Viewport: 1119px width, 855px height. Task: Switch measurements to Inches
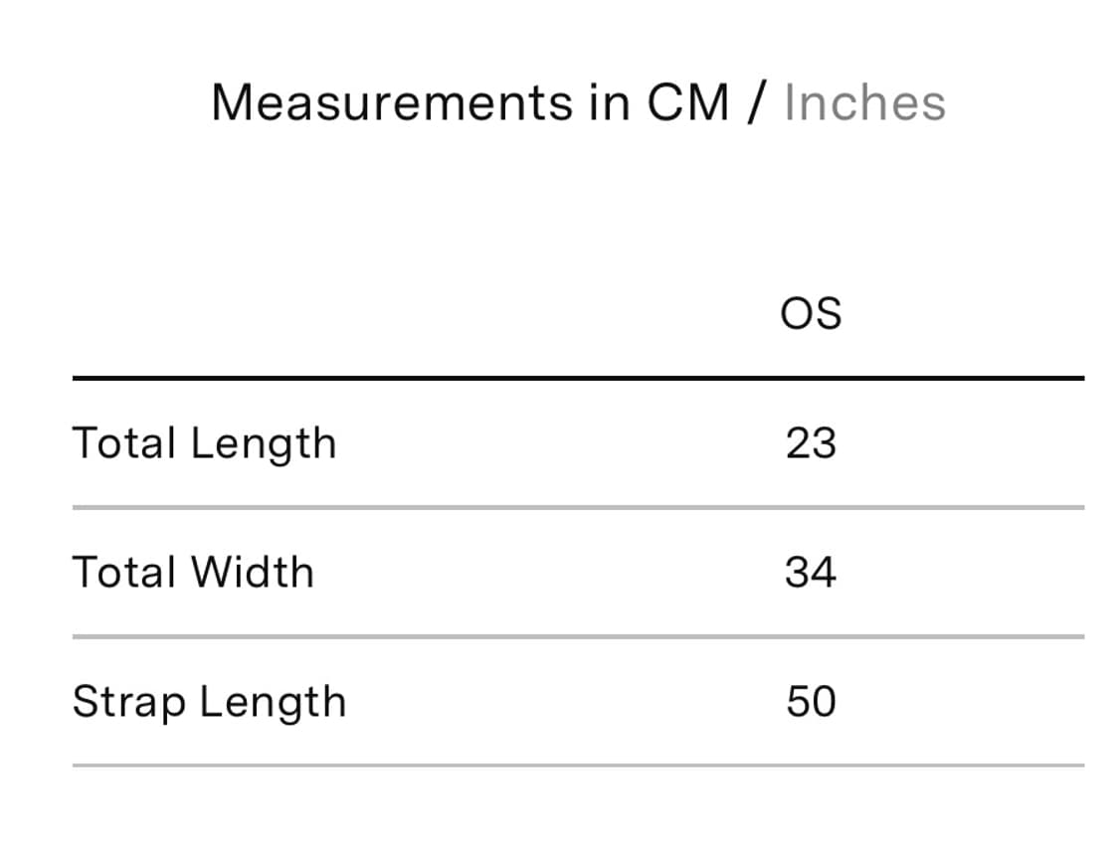point(864,103)
